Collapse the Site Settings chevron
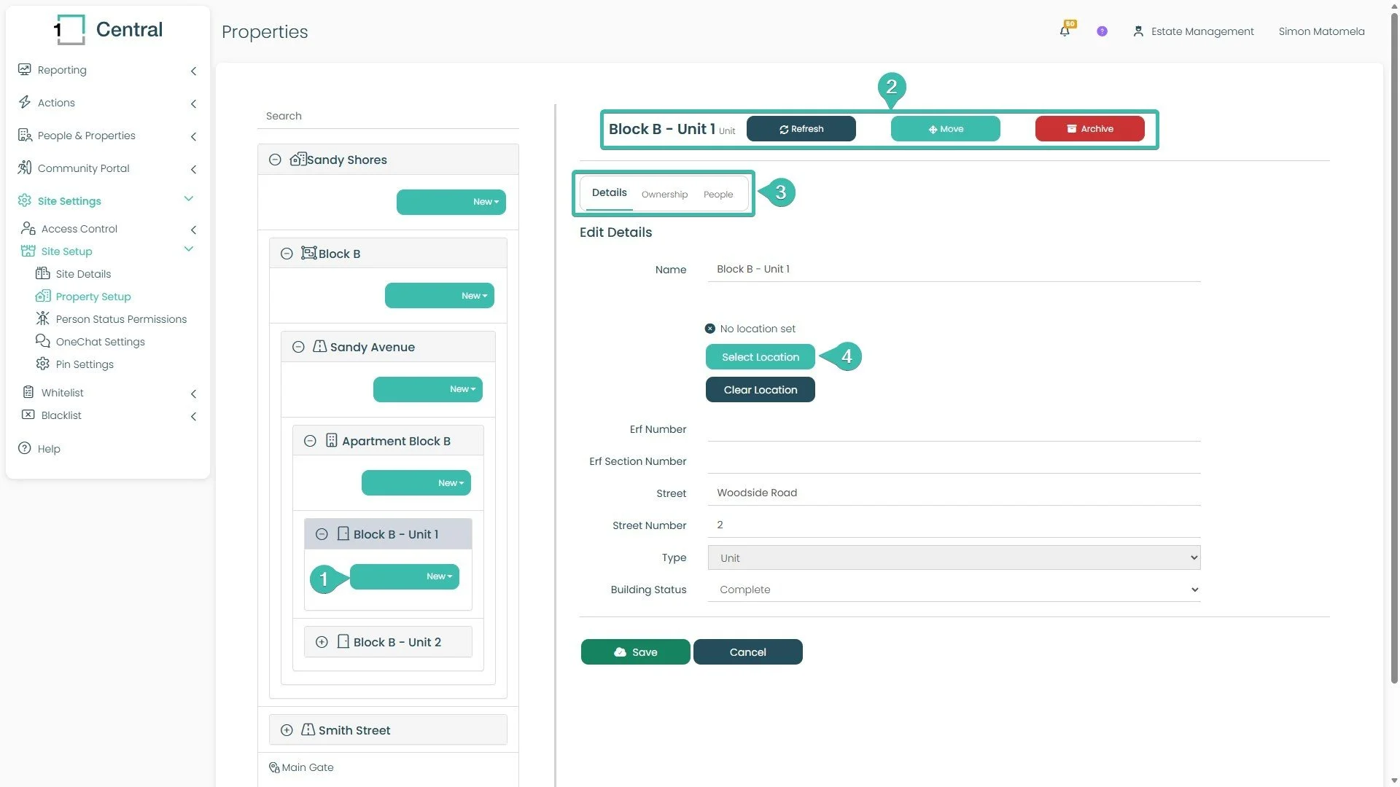 click(189, 199)
